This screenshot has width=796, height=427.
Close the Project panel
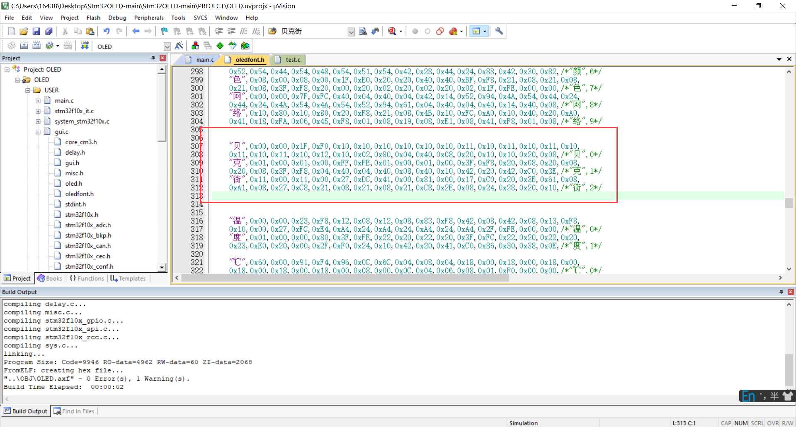coord(163,58)
